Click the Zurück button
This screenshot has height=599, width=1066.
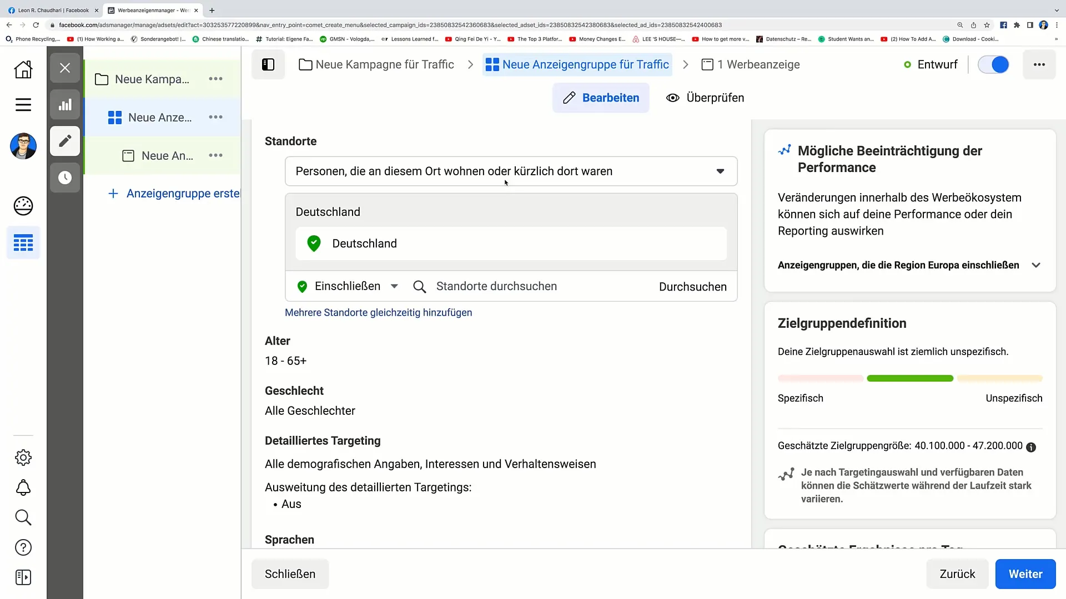coord(957,574)
